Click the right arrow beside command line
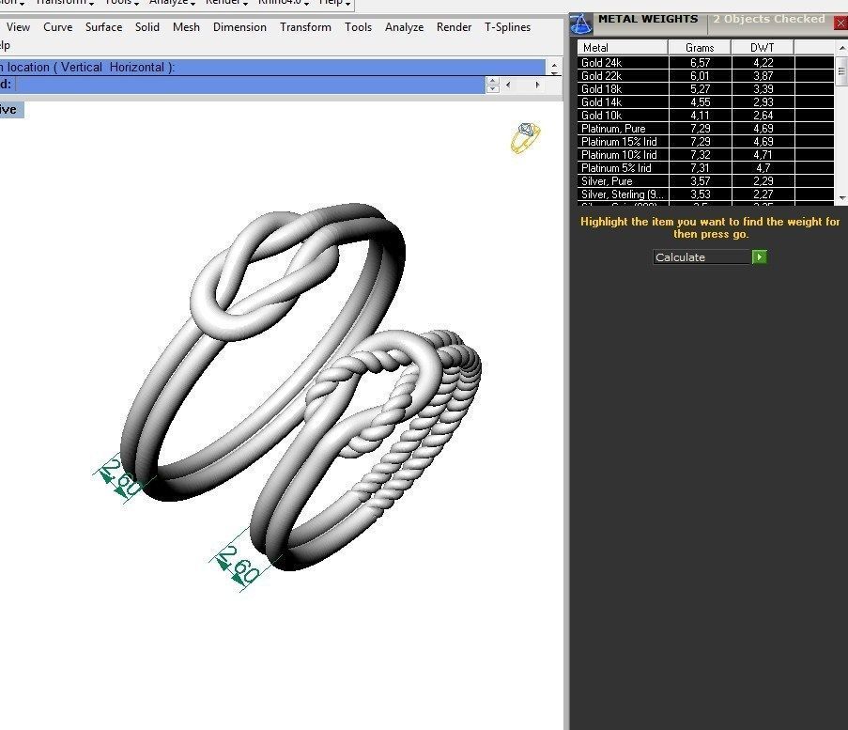 (x=537, y=85)
